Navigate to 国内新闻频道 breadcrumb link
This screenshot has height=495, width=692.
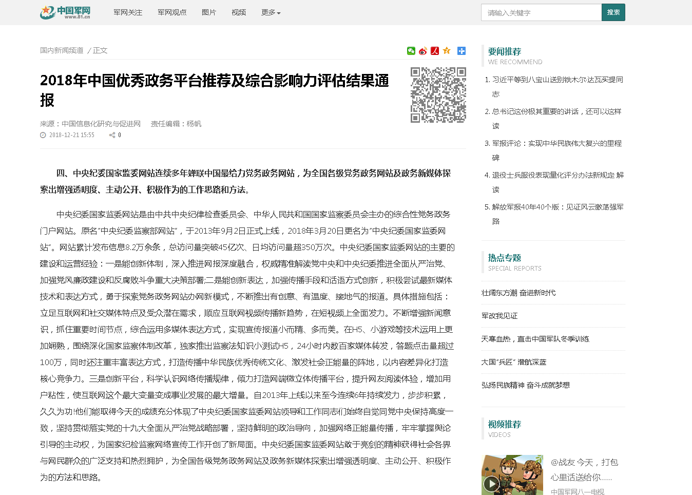click(62, 50)
